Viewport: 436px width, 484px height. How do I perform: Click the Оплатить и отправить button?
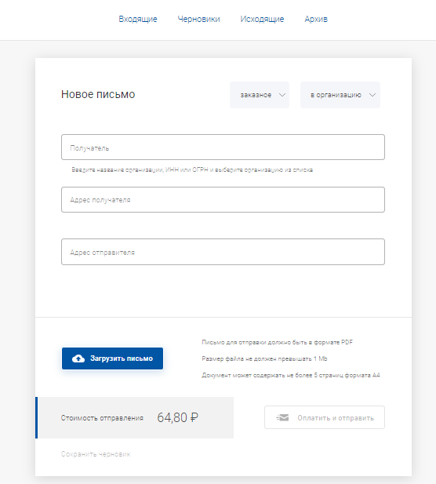pyautogui.click(x=325, y=417)
